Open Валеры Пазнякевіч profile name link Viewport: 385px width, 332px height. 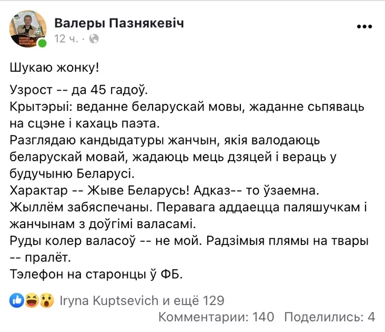[x=119, y=23]
